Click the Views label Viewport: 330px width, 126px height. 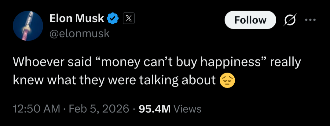pyautogui.click(x=187, y=109)
